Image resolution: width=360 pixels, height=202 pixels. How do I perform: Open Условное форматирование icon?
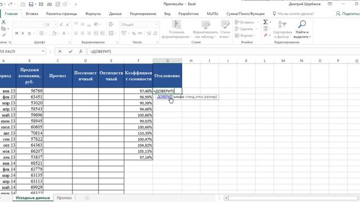(x=177, y=25)
